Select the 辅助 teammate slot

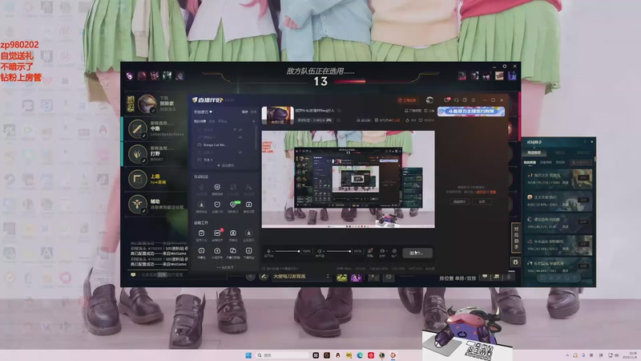pyautogui.click(x=155, y=204)
